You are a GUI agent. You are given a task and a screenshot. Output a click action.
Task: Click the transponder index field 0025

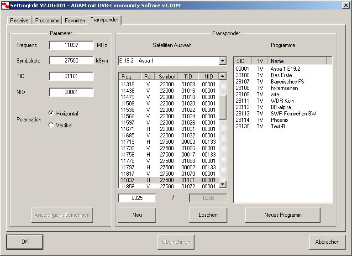click(137, 198)
